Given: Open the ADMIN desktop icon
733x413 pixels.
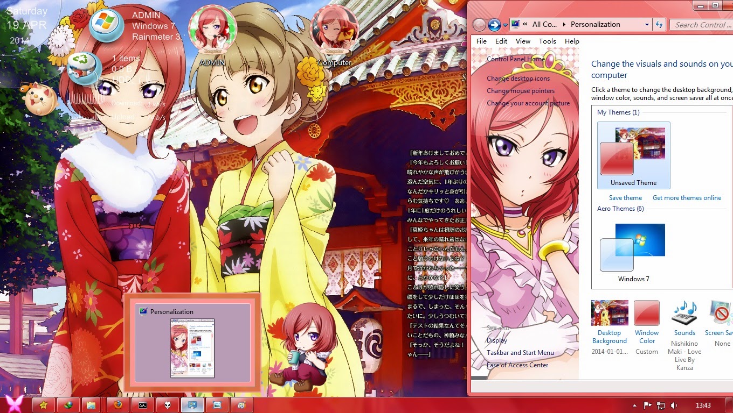Looking at the screenshot, I should [212, 37].
